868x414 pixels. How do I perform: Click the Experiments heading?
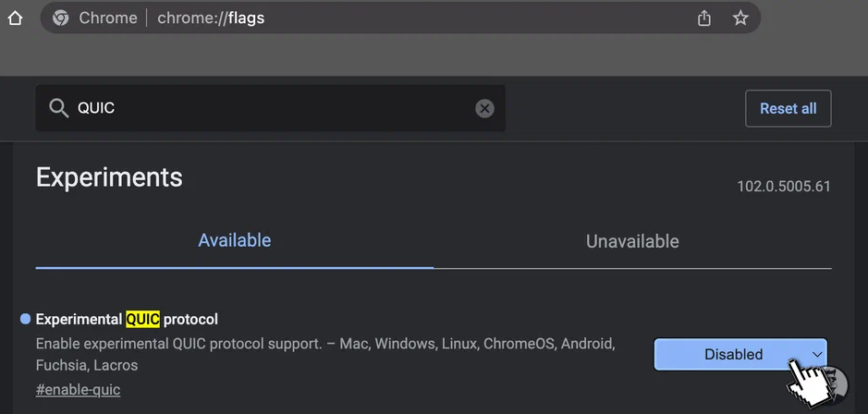click(x=109, y=177)
